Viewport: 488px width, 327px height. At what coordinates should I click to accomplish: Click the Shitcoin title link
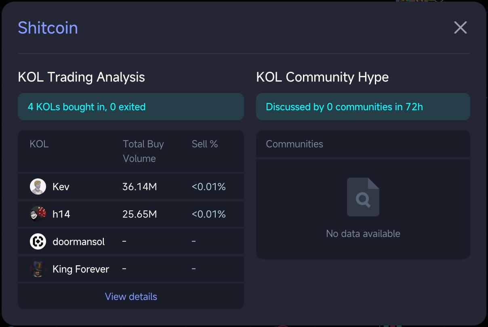point(48,28)
